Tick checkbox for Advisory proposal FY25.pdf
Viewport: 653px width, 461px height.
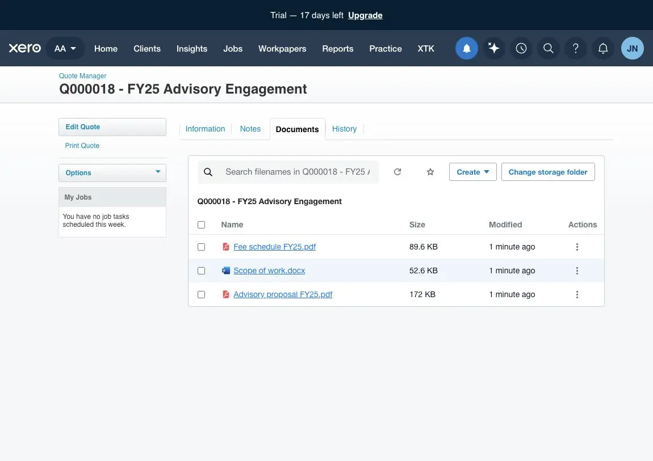(x=201, y=294)
